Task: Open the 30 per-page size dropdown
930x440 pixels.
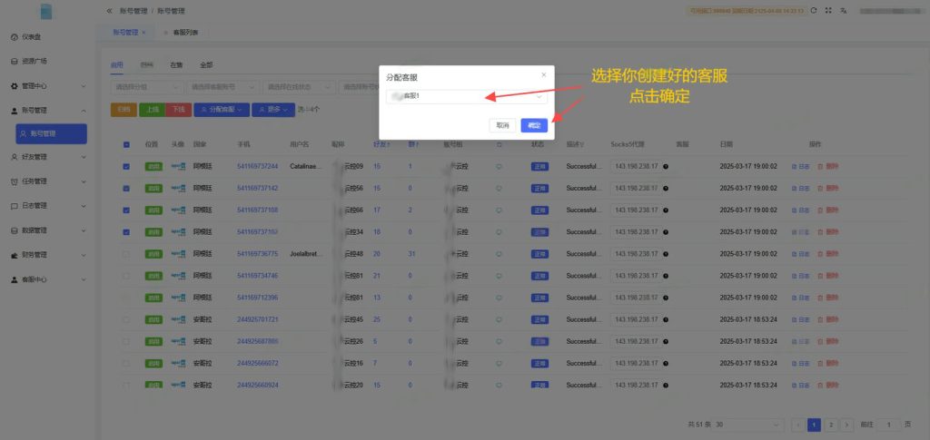Action: [749, 425]
